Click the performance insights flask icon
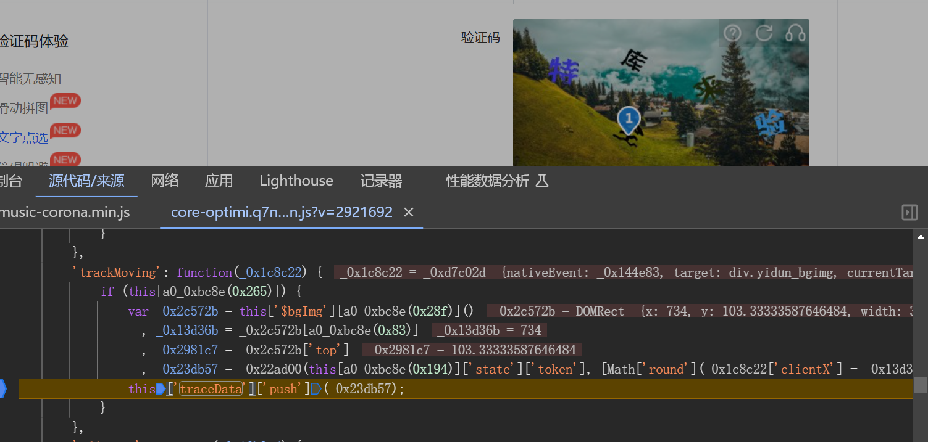 pos(541,181)
